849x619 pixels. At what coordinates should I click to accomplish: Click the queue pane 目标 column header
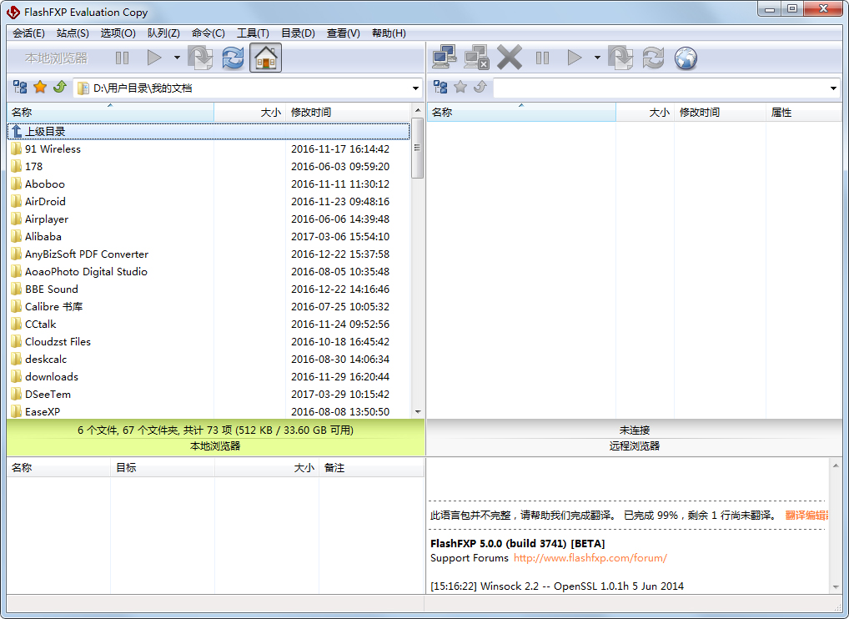pyautogui.click(x=163, y=467)
